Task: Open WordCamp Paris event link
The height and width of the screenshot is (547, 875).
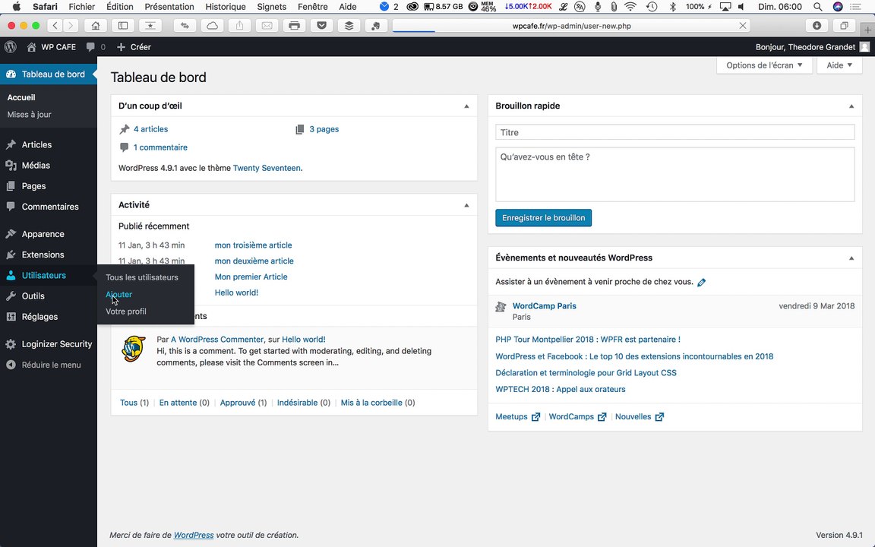Action: (544, 306)
